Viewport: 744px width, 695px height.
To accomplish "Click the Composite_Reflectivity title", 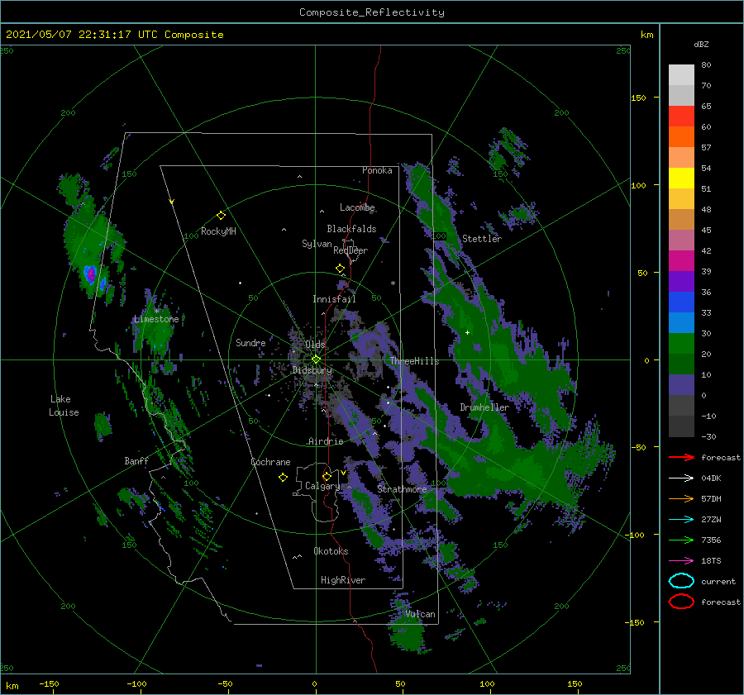I will tap(372, 12).
